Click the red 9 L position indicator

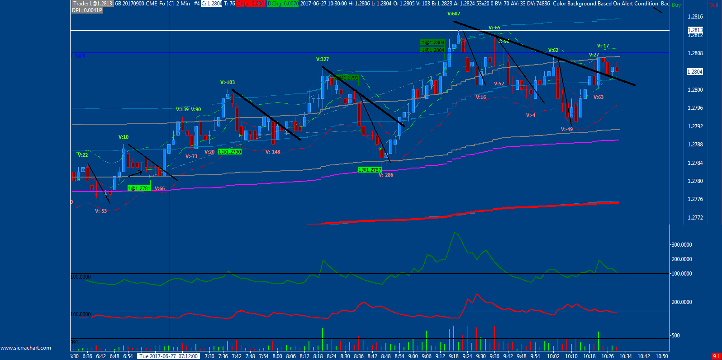(716, 356)
